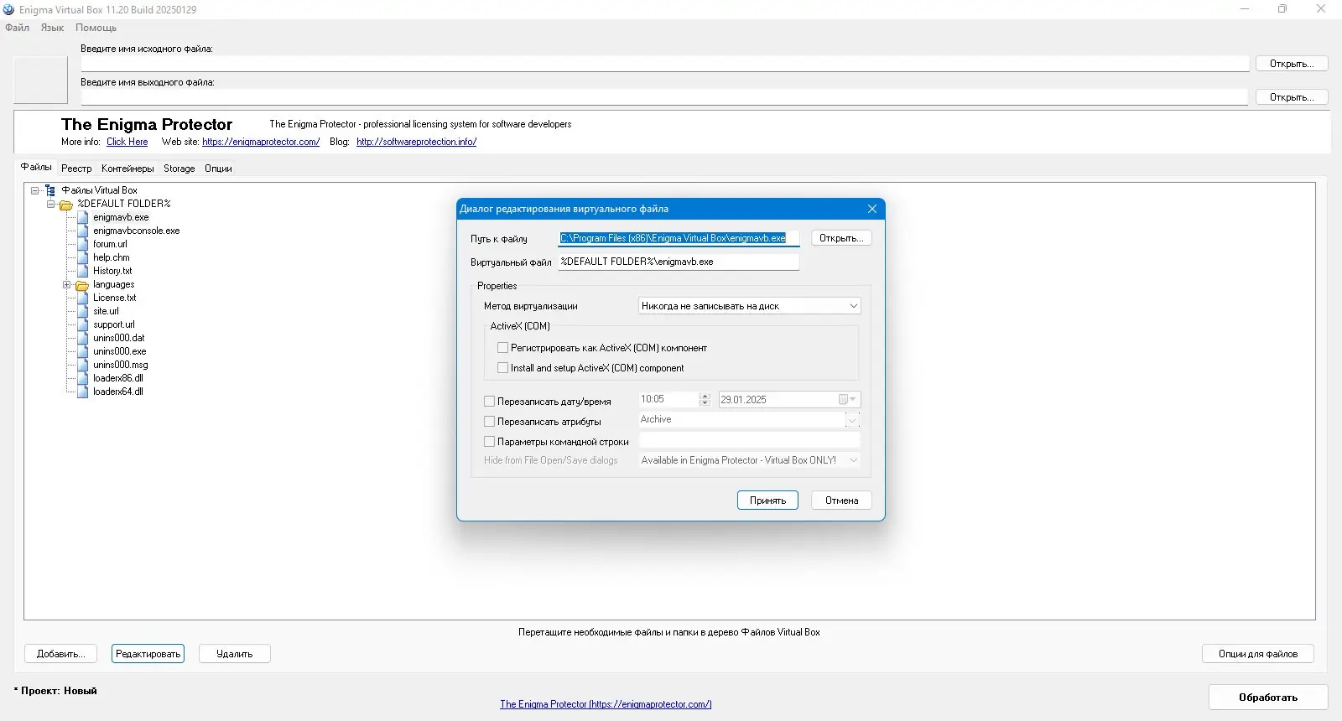Enable Параметры командной строки checkbox

coord(490,441)
